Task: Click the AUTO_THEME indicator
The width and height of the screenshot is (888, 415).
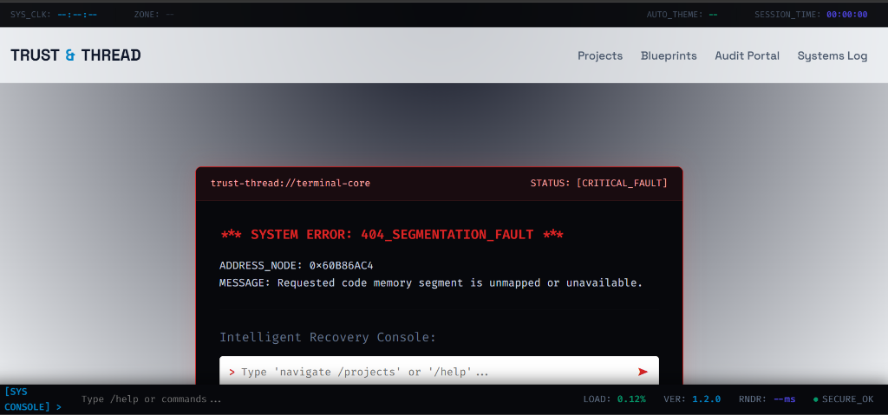Action: point(682,14)
